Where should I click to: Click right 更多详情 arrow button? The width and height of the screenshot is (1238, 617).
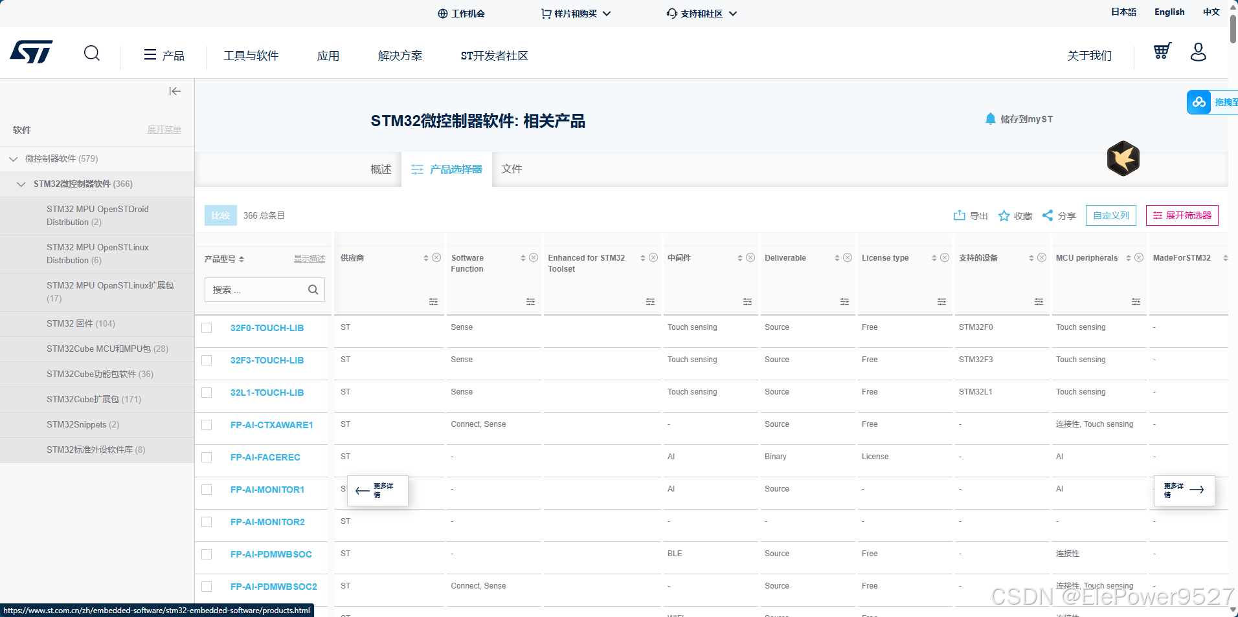pyautogui.click(x=1184, y=490)
